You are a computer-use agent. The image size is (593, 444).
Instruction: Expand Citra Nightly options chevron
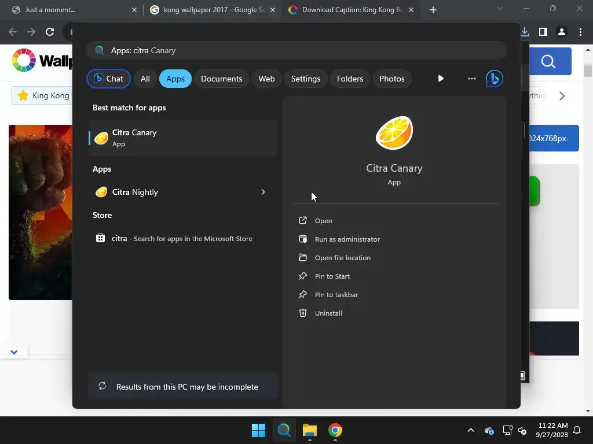[263, 192]
